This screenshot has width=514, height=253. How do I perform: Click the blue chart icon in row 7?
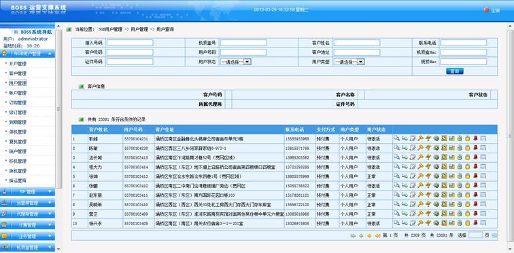(451, 195)
